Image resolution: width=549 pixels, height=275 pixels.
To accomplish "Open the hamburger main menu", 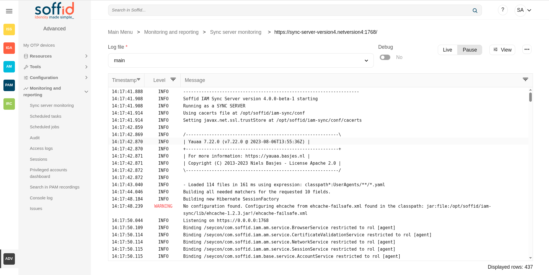I will tap(9, 11).
